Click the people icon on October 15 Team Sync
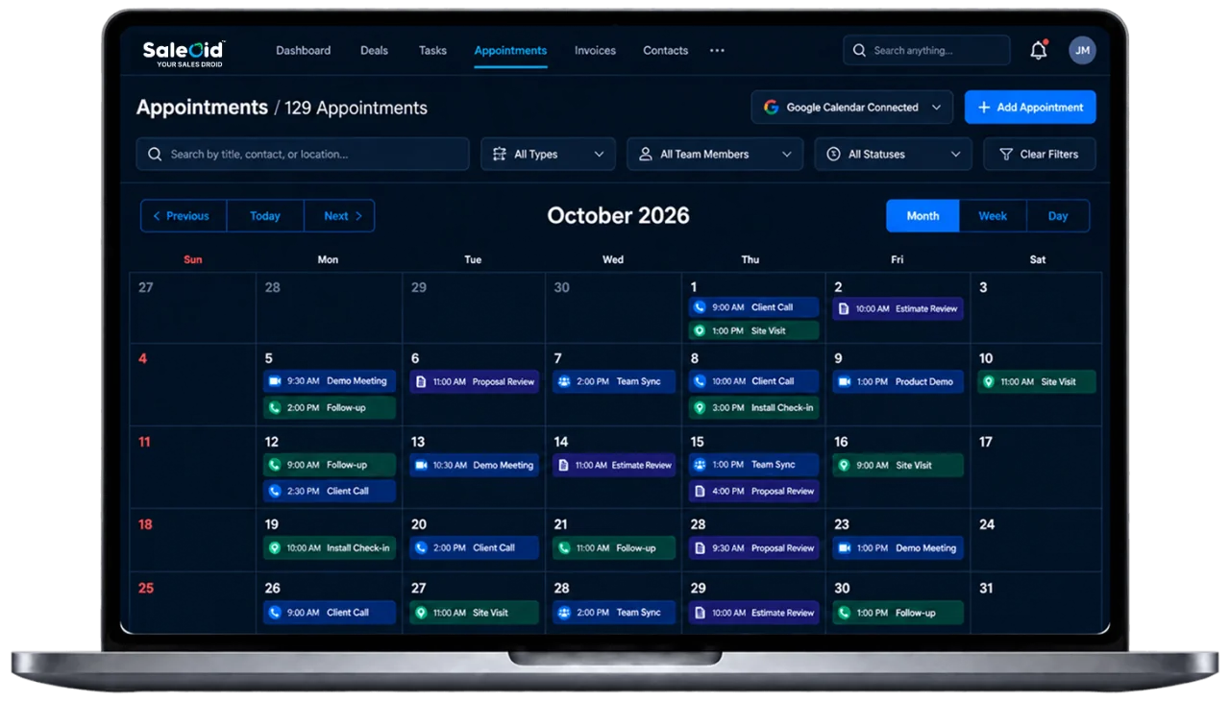This screenshot has height=702, width=1230. [700, 465]
